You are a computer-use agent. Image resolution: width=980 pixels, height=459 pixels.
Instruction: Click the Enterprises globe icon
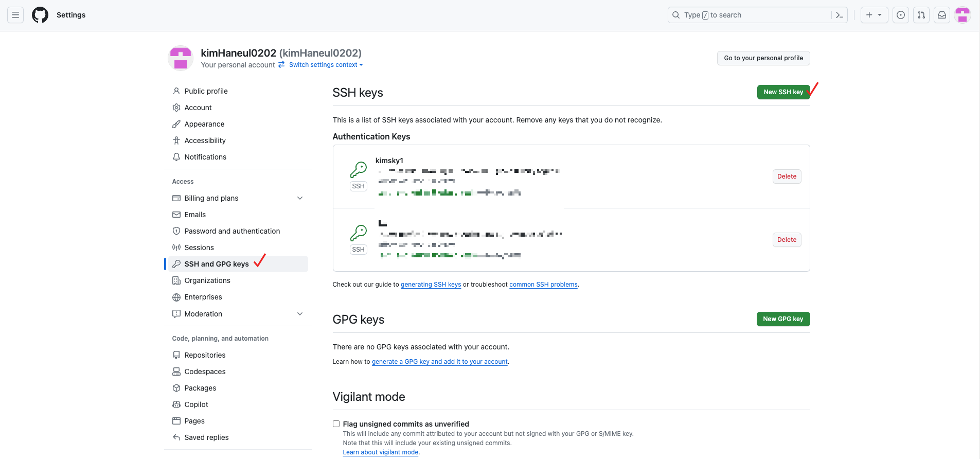[x=176, y=297]
